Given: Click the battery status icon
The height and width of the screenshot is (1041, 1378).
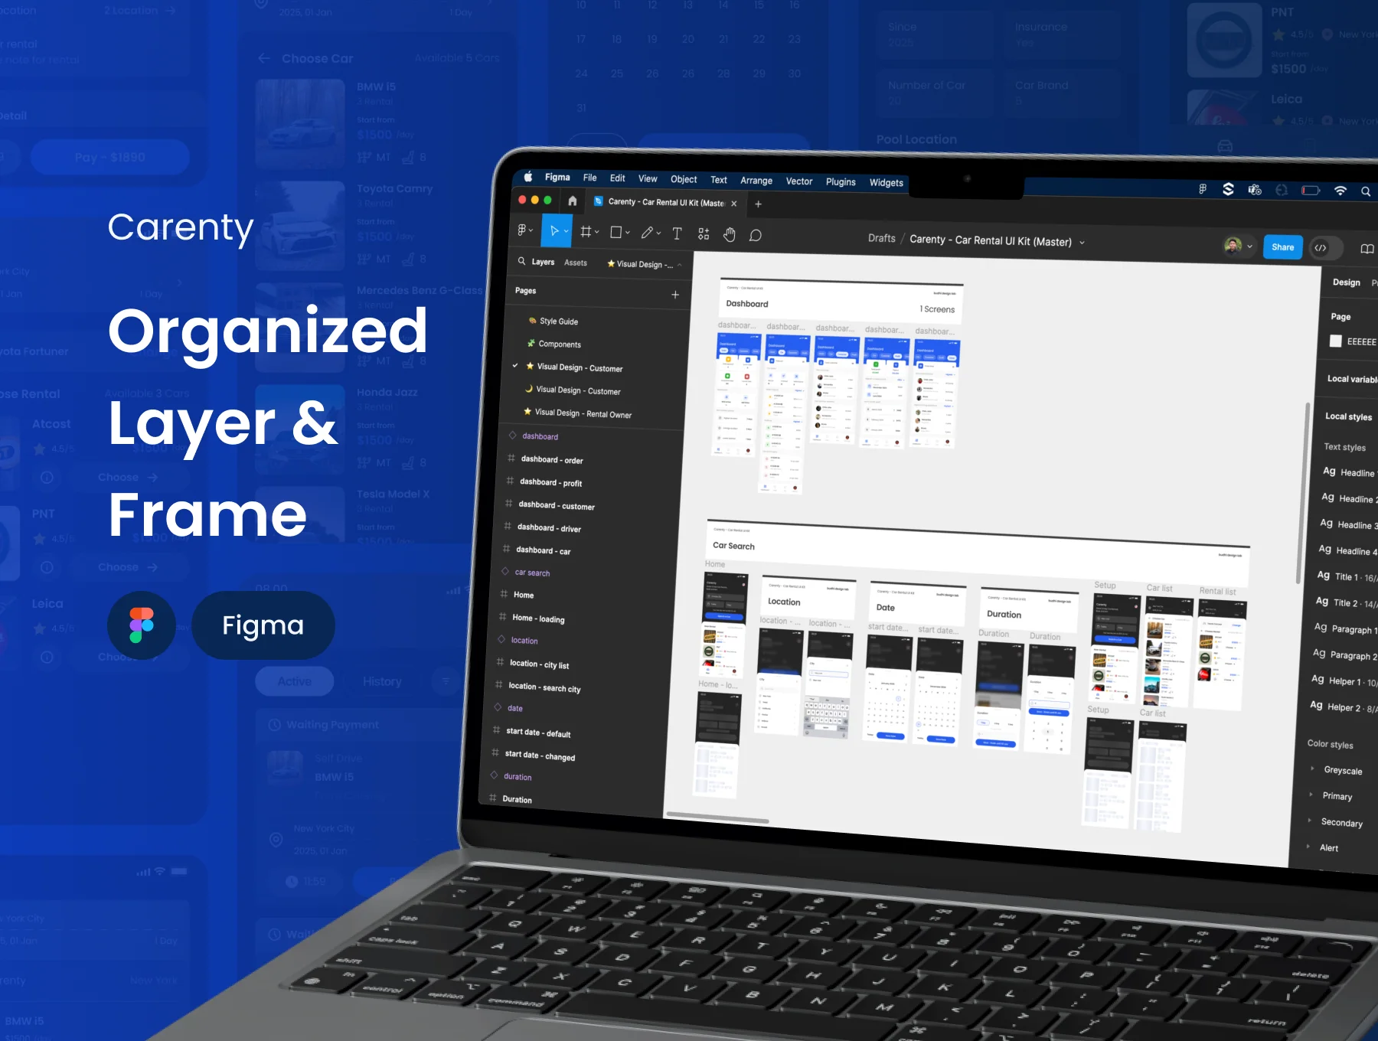Looking at the screenshot, I should pyautogui.click(x=1310, y=190).
